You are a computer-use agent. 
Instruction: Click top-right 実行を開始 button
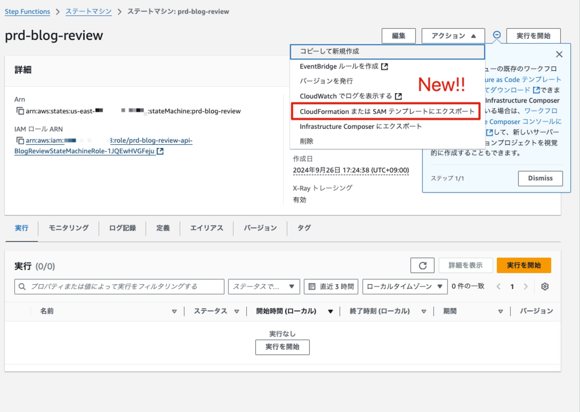point(533,36)
